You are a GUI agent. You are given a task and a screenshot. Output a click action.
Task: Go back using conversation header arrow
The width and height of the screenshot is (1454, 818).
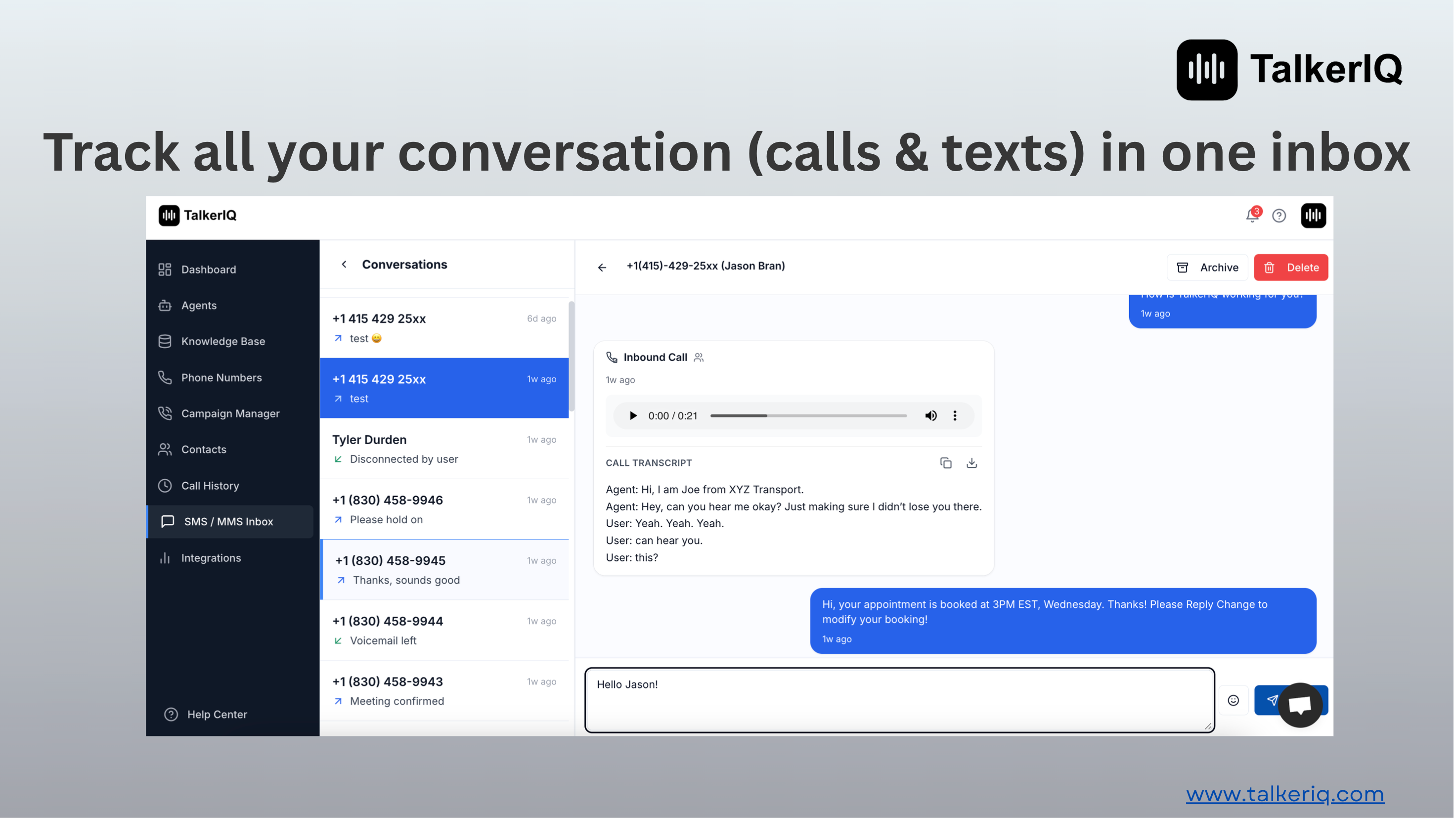(x=602, y=268)
